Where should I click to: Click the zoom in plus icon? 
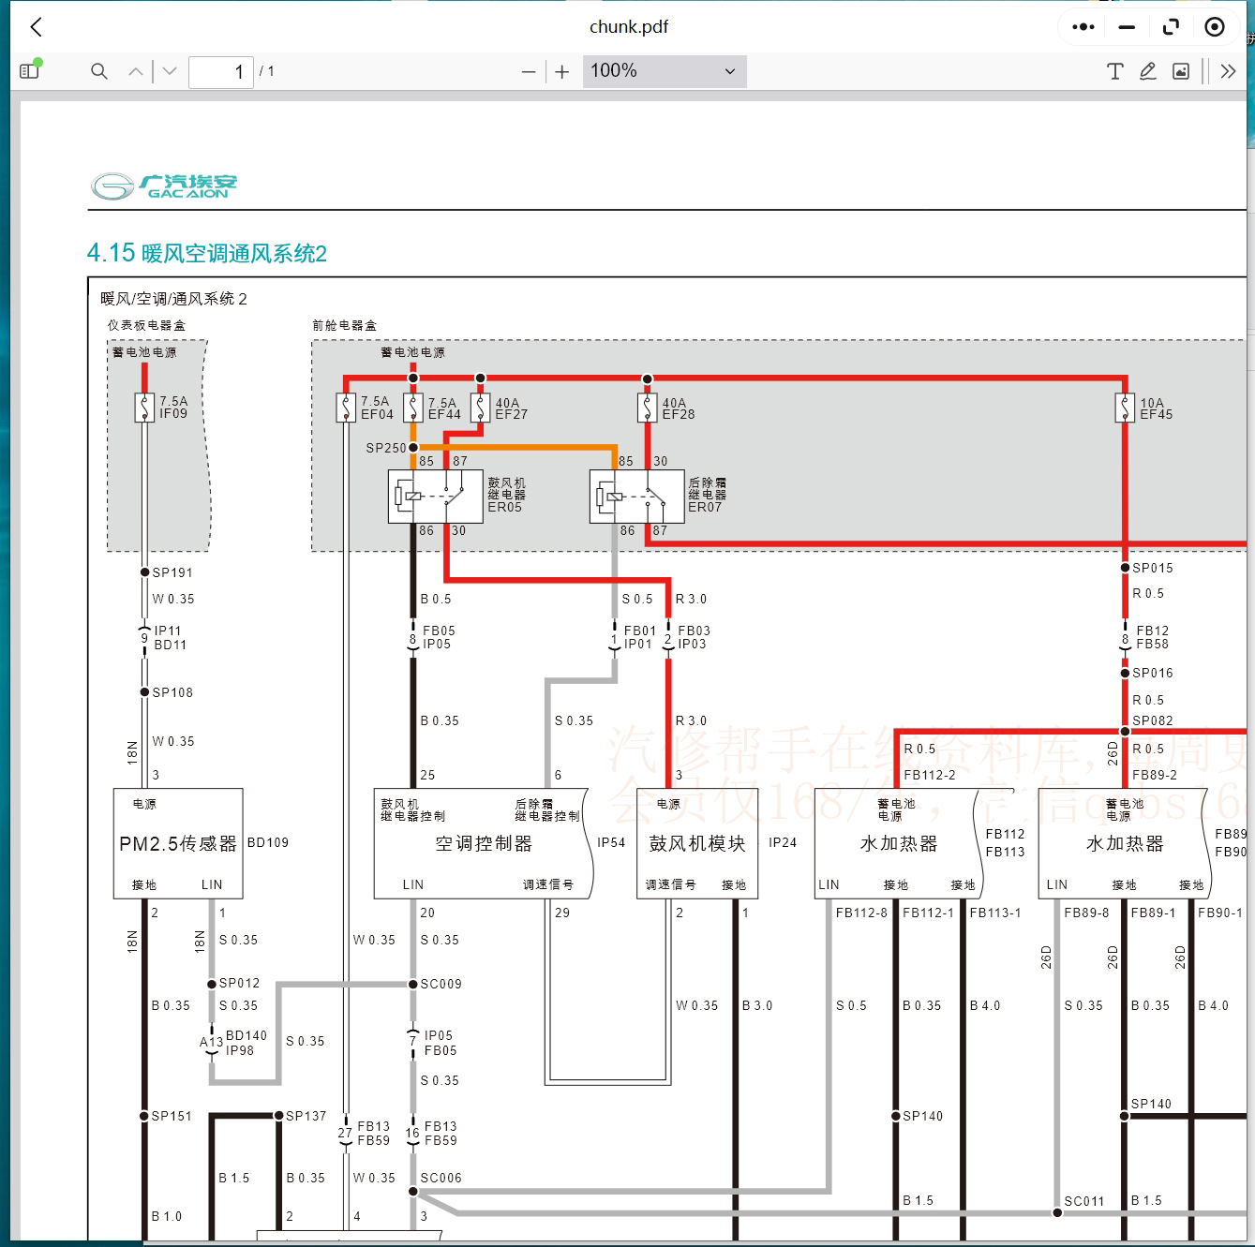(560, 70)
